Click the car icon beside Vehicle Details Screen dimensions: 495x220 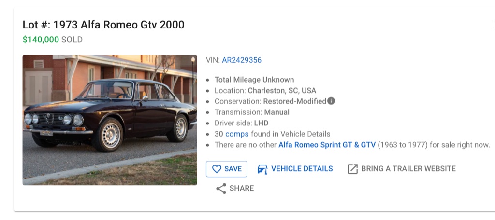[262, 169]
